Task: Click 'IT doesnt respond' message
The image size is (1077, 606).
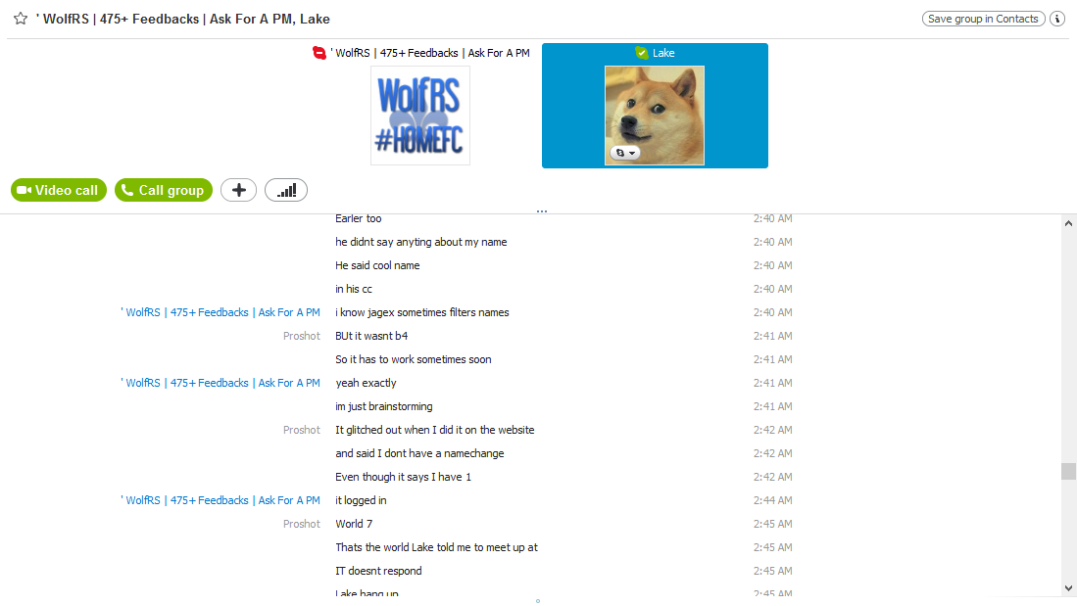Action: (378, 571)
